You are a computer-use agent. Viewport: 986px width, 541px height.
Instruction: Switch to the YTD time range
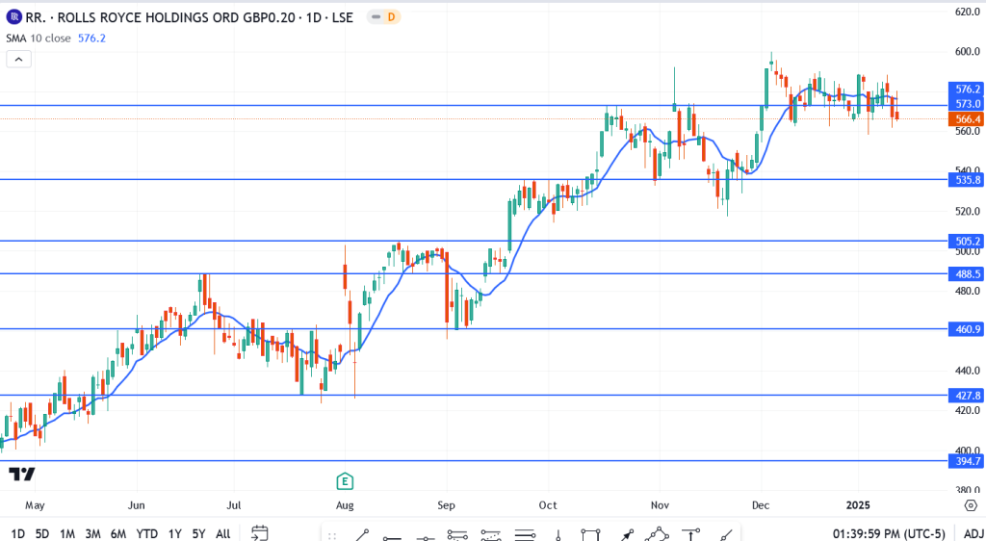point(146,533)
